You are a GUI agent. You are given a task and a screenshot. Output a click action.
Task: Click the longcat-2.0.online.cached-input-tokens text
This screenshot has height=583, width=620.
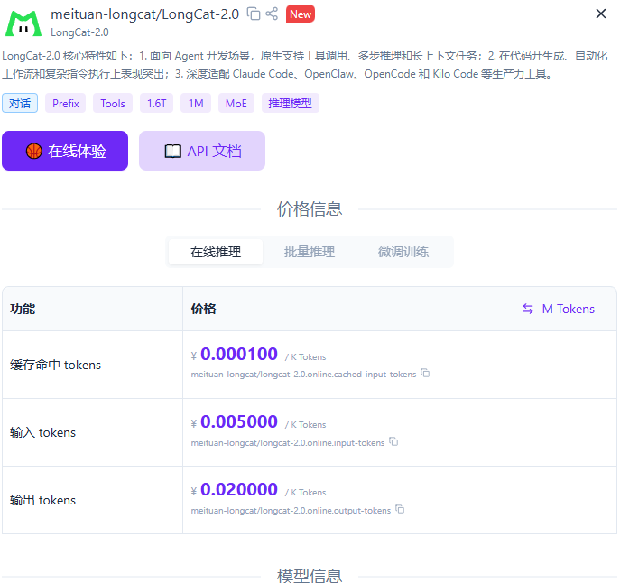pyautogui.click(x=303, y=375)
